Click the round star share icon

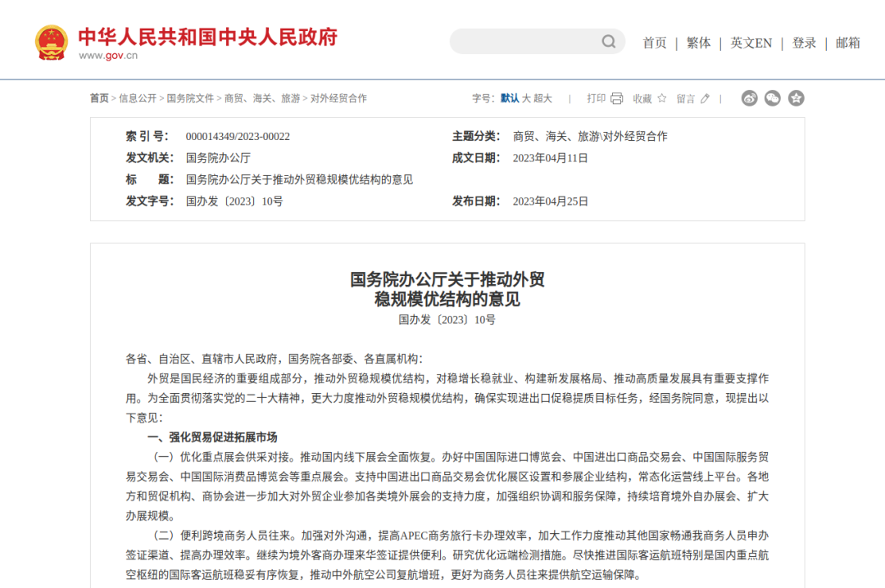796,98
